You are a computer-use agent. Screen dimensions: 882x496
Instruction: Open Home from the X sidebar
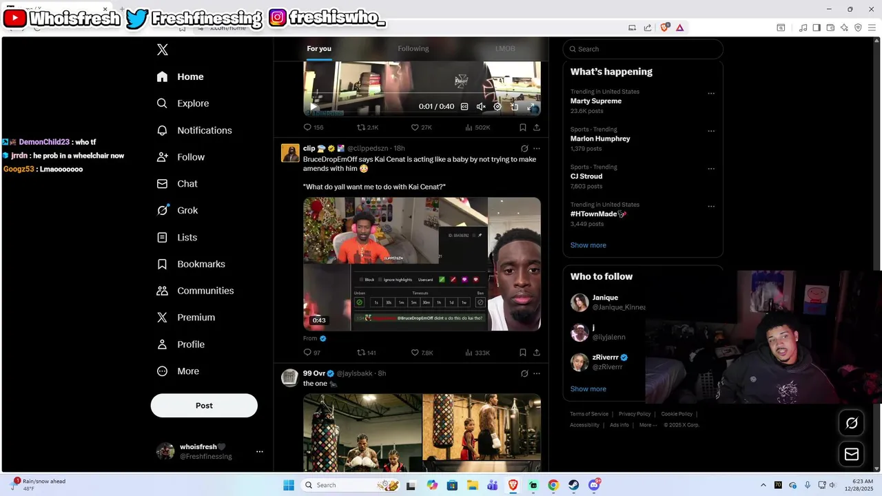click(181, 76)
